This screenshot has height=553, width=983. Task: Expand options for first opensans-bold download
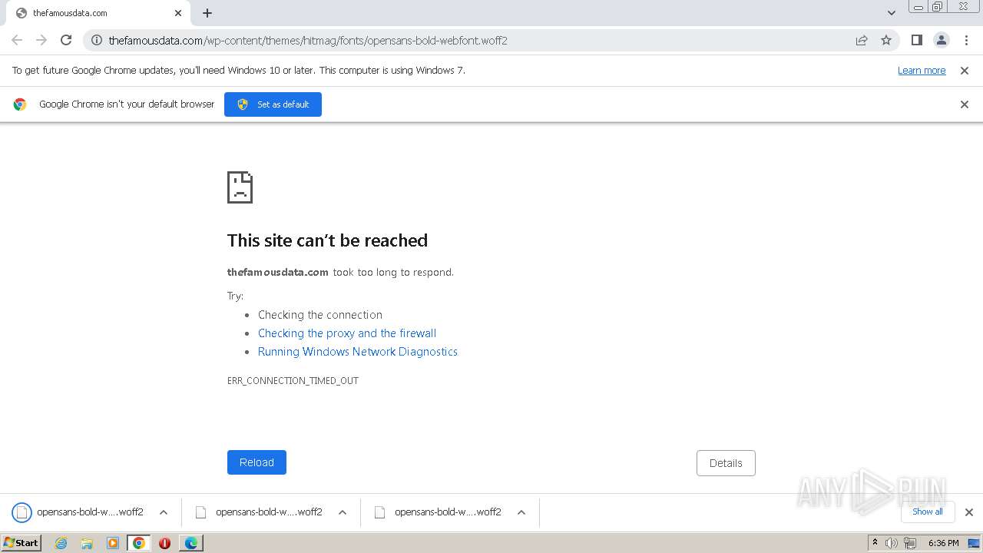tap(164, 512)
